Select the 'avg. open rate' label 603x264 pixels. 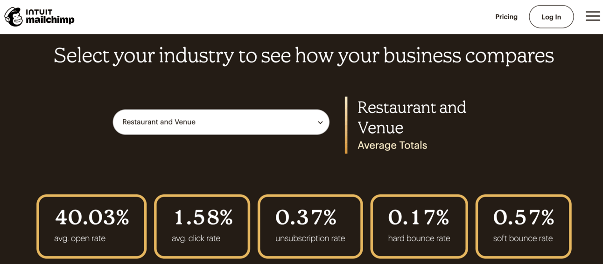click(x=80, y=238)
